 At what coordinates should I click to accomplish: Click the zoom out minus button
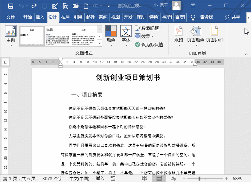tap(184, 178)
